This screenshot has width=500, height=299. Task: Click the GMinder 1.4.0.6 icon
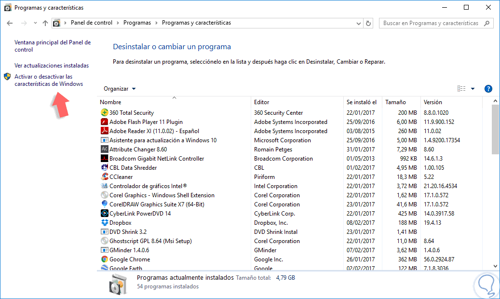(x=104, y=250)
